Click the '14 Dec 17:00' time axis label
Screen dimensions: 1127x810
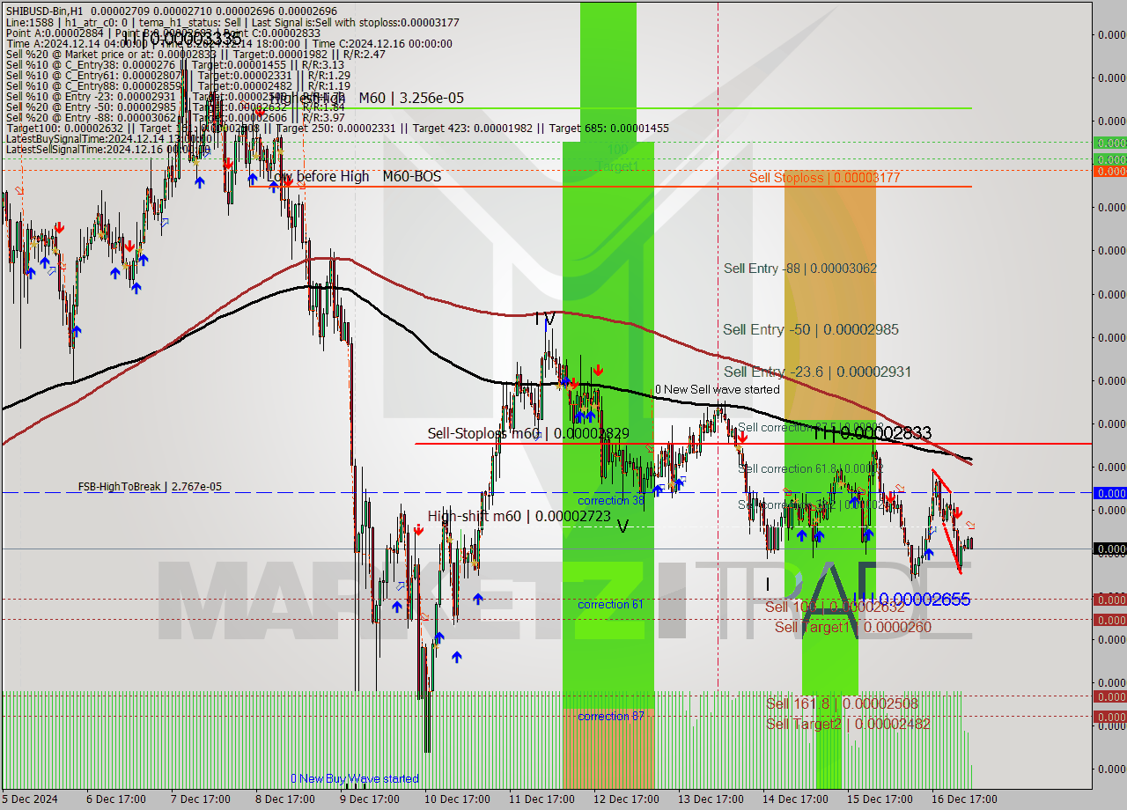pos(795,799)
